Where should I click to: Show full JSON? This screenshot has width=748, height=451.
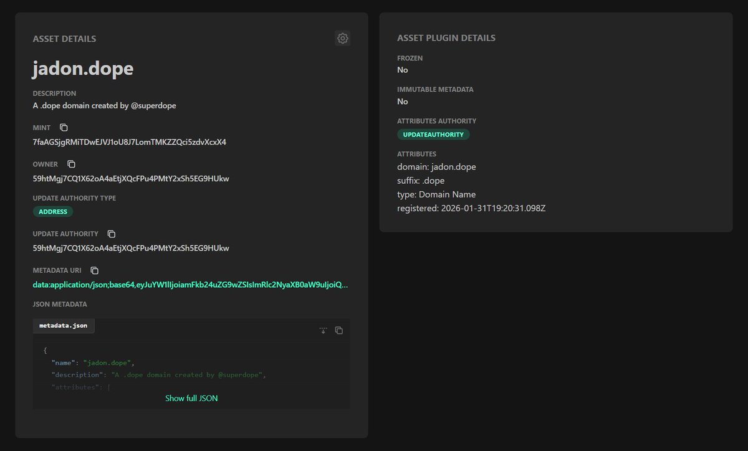(191, 397)
